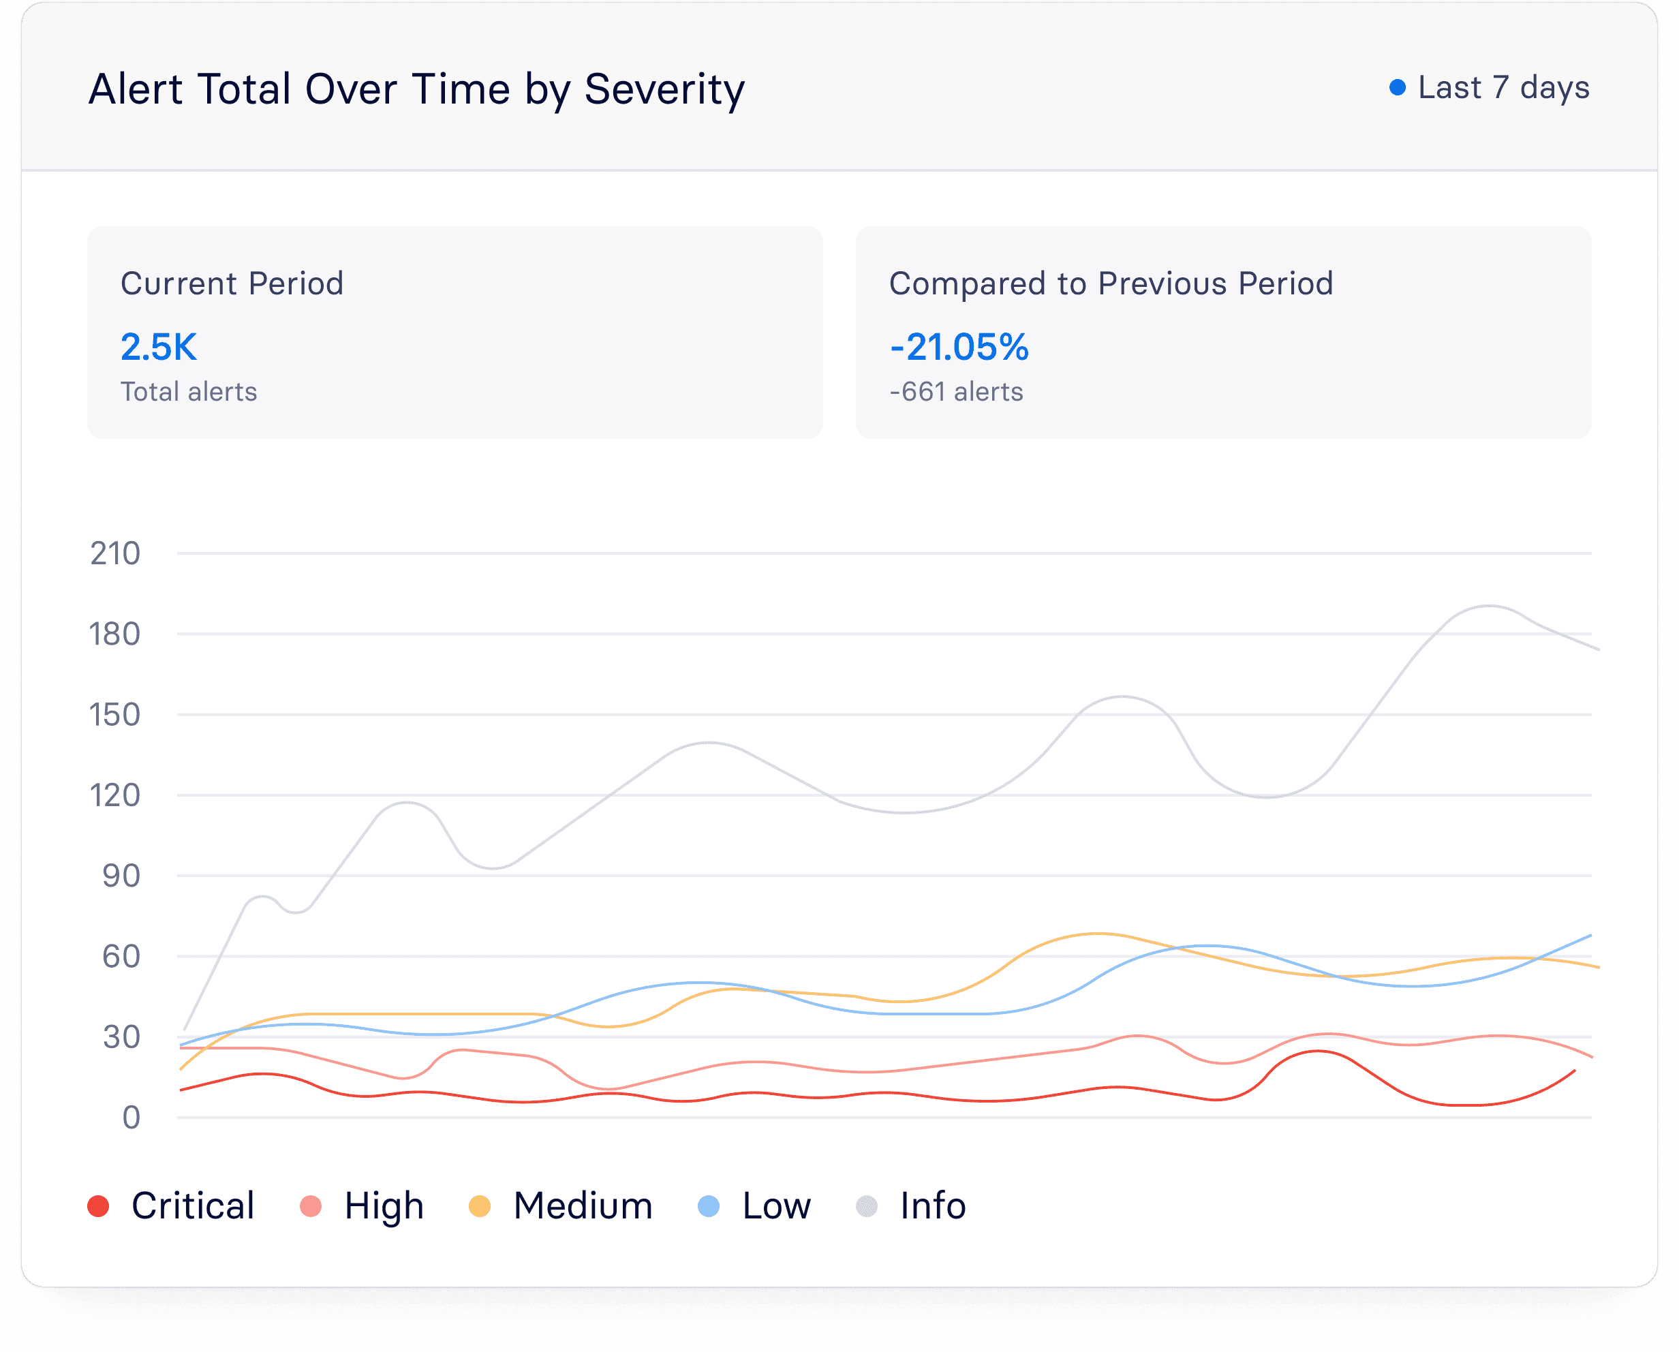Viewport: 1679px width, 1352px height.
Task: Click the 210 y-axis label
Action: point(115,554)
